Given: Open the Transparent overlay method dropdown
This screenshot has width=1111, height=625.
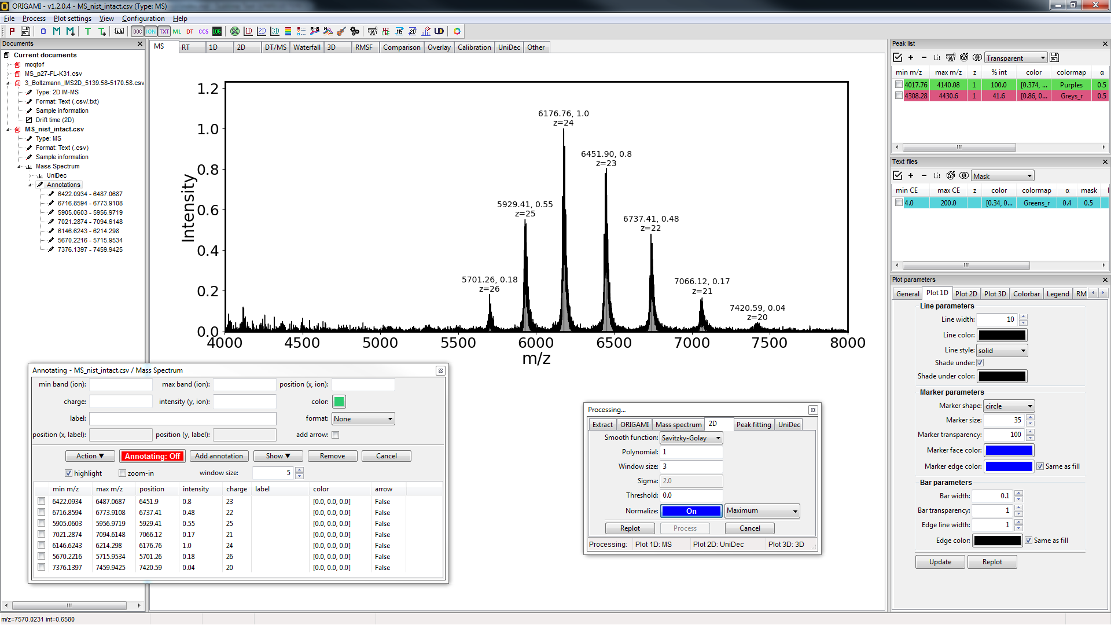Looking at the screenshot, I should click(x=1016, y=58).
